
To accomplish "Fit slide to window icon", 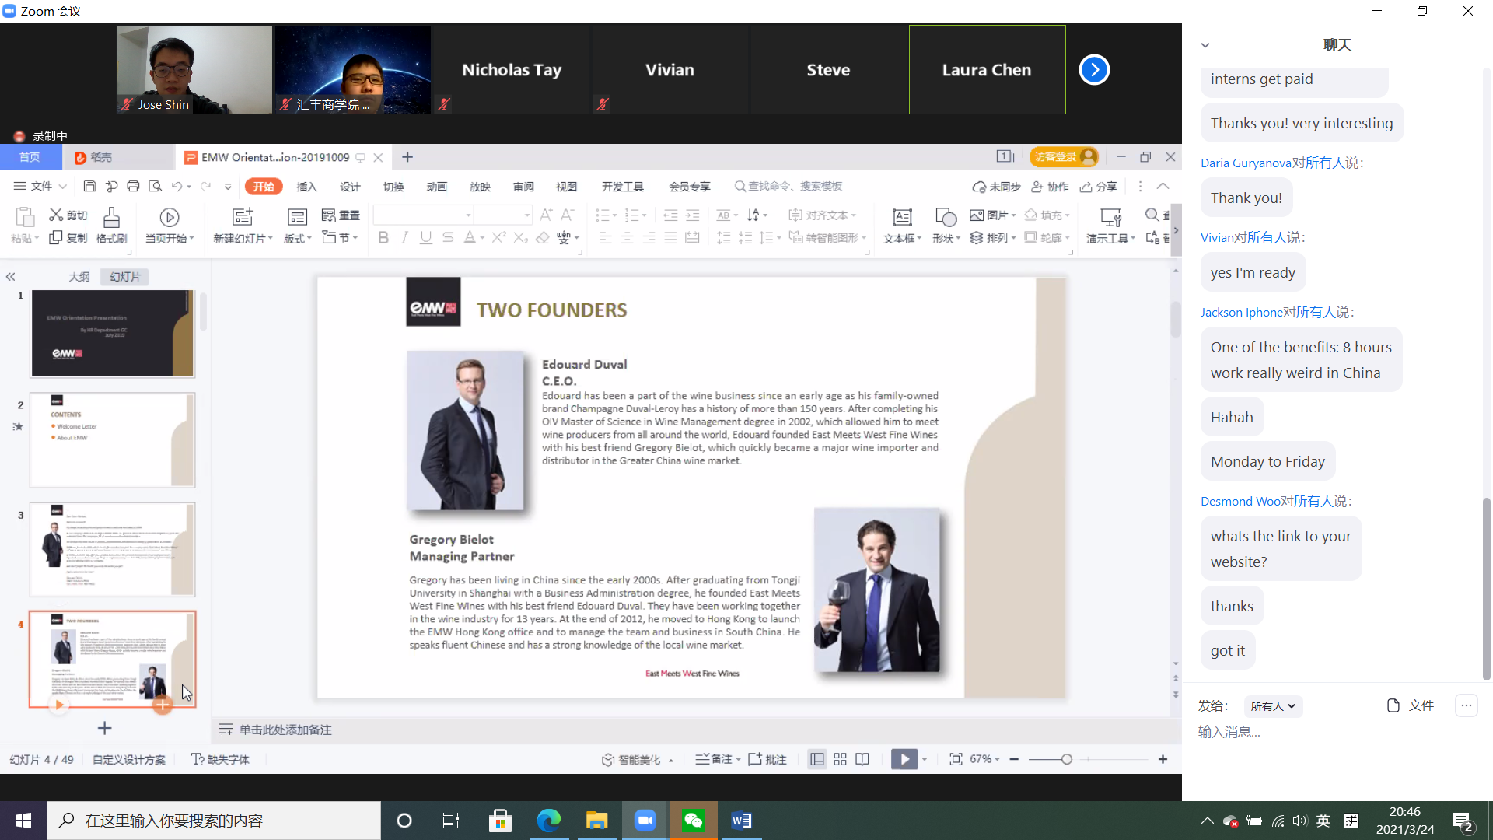I will point(956,759).
